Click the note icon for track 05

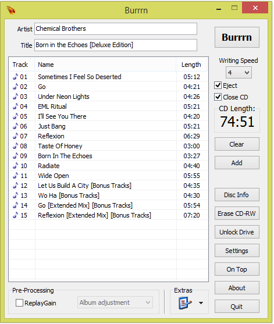(15, 116)
